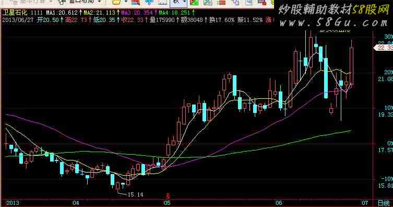Click the blue arrow toolbar icon
Viewport: 393px width, 207px height.
click(149, 2)
